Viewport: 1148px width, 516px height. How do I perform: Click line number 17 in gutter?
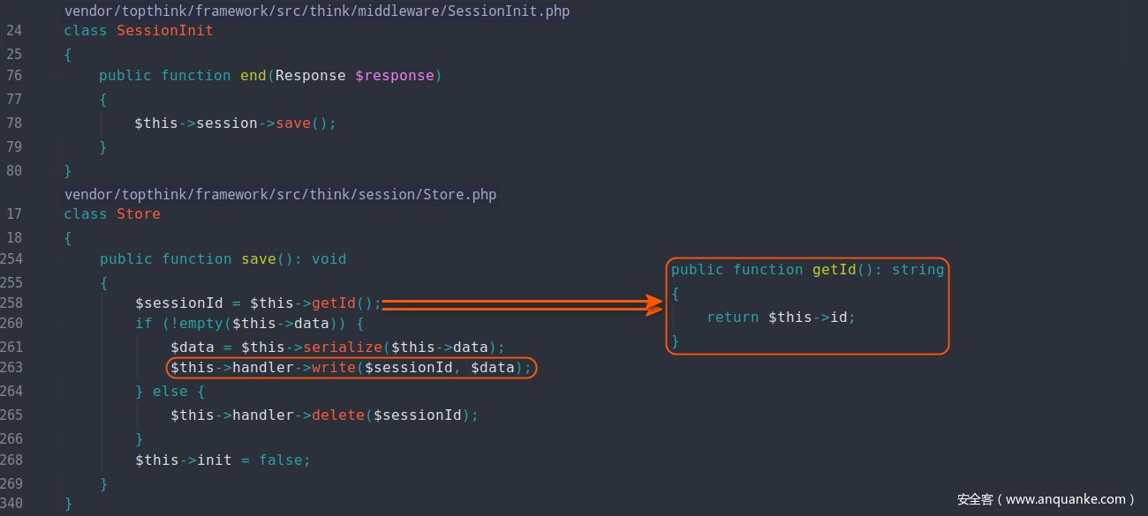point(14,213)
